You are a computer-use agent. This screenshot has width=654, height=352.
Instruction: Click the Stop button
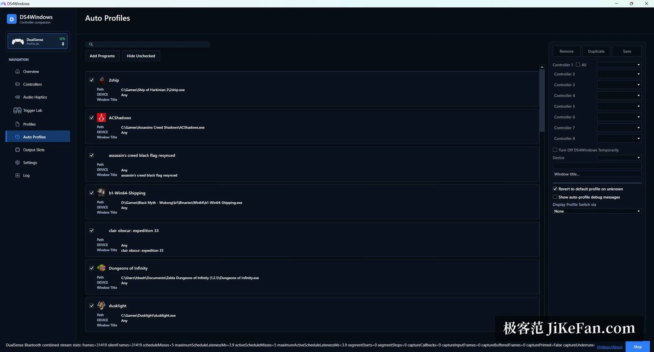pyautogui.click(x=638, y=347)
